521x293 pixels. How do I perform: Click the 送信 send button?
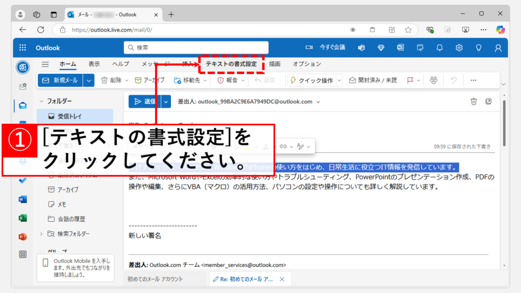pos(144,101)
